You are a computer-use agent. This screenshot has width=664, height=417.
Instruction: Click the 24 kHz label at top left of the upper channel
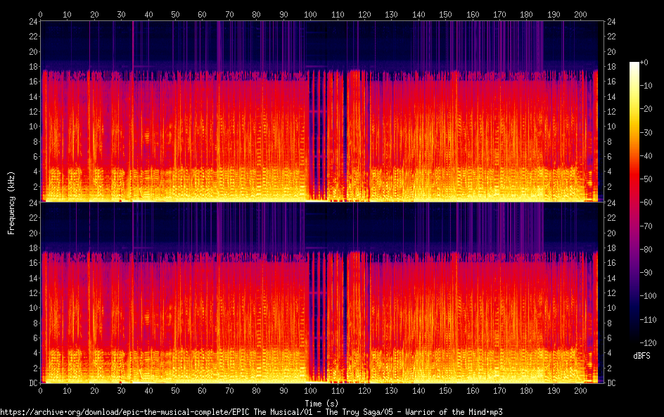[x=32, y=21]
